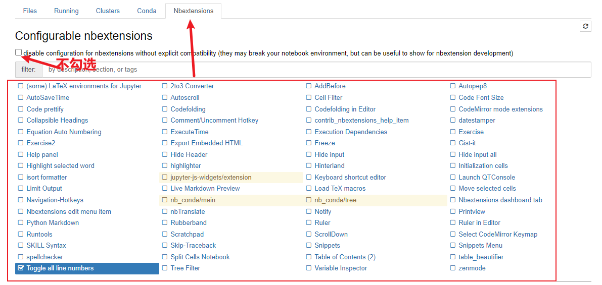Screen dimensions: 602x285
Task: Enable the Collapsible Headings checkbox
Action: [x=21, y=120]
